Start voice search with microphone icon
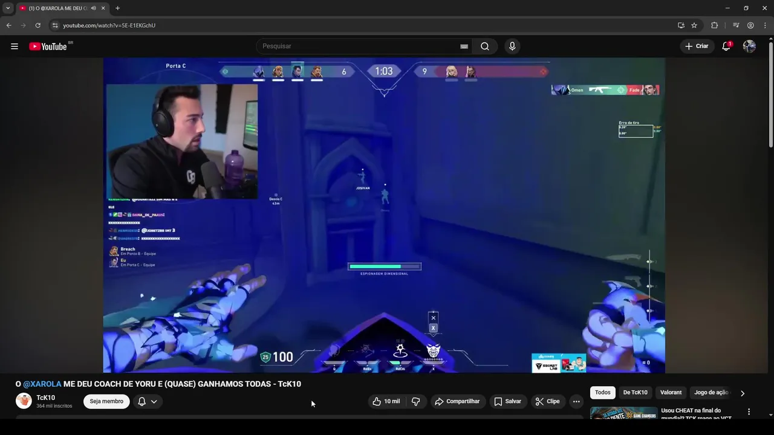 512,47
